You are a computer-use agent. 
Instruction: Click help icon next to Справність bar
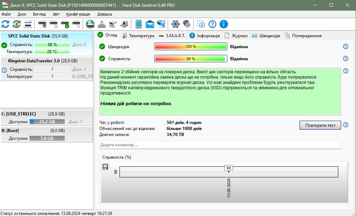[x=346, y=58]
